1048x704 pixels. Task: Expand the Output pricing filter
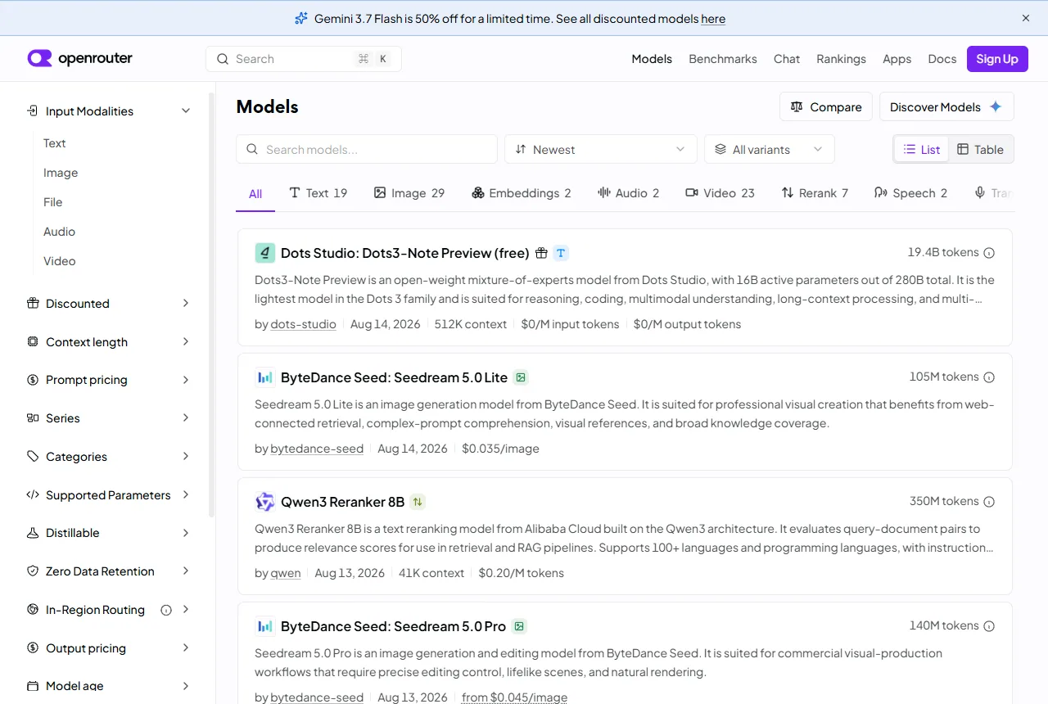pos(108,648)
